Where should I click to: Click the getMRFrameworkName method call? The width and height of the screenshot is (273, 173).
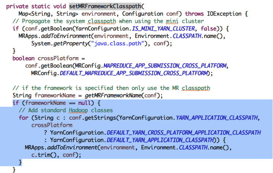click(x=113, y=96)
